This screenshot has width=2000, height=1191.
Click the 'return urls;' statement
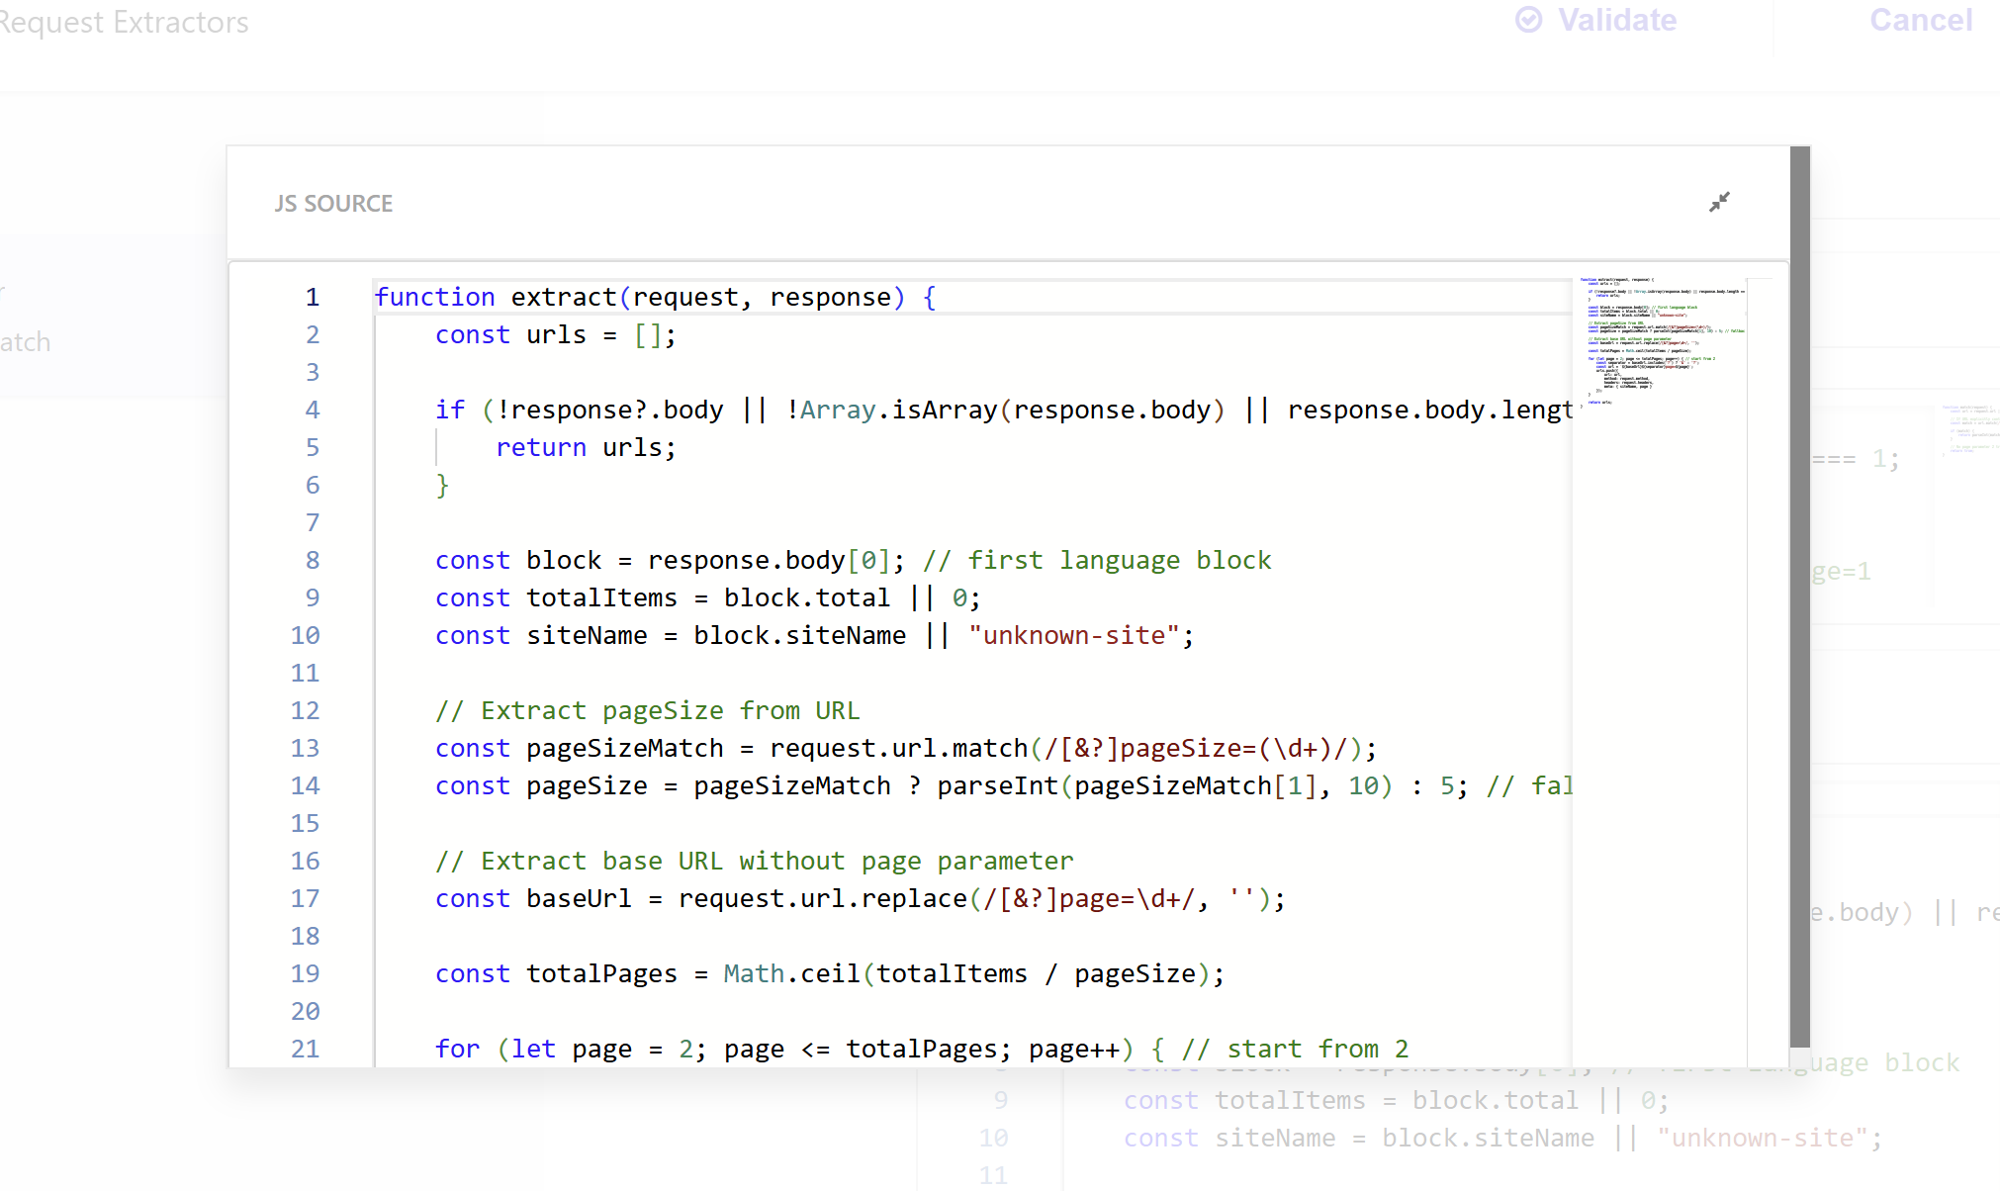tap(586, 448)
